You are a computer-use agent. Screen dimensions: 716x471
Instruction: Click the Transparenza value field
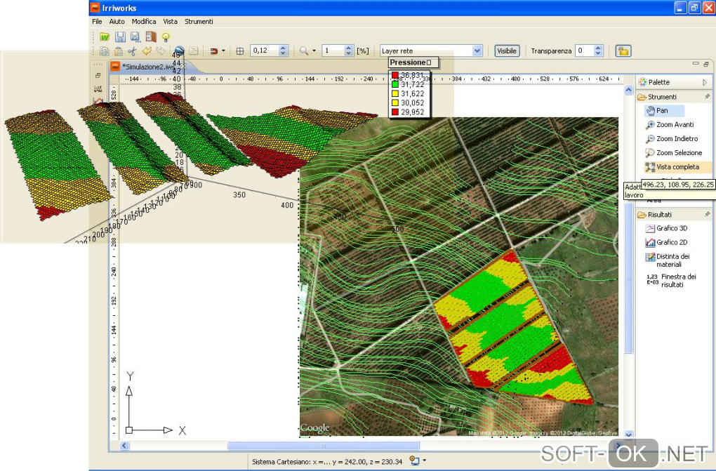[x=583, y=51]
